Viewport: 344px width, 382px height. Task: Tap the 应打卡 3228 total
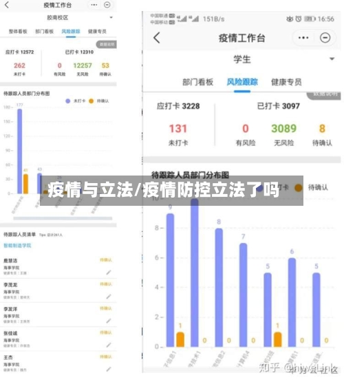[178, 106]
